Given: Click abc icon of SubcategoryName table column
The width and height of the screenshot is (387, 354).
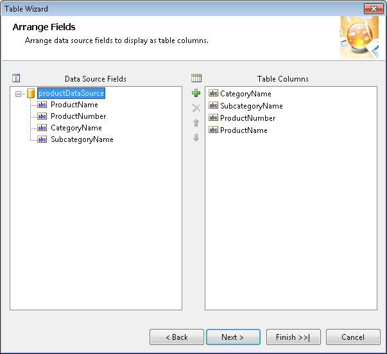Looking at the screenshot, I should [x=213, y=105].
